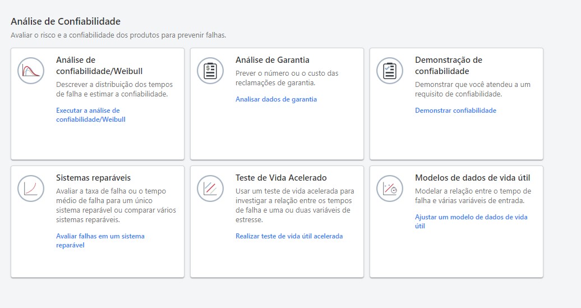The height and width of the screenshot is (308, 581).
Task: Select the "Modelos de dados de vida útil" heading
Action: (x=472, y=178)
